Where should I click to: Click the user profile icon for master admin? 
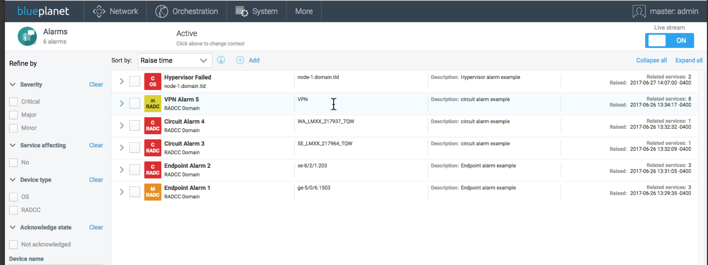639,11
